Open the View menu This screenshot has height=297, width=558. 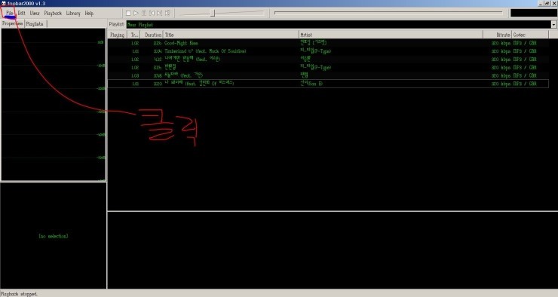35,13
